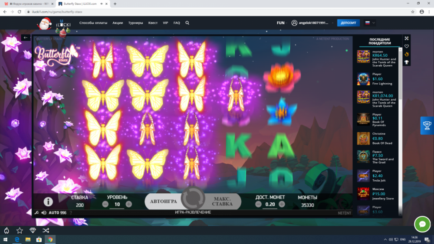Viewport: 434px width, 244px height.
Task: Open the notification center icon
Action: [x=427, y=240]
